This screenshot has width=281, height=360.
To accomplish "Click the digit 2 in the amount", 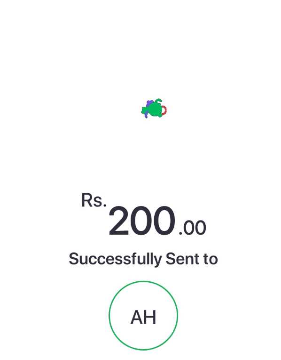I will tap(118, 221).
